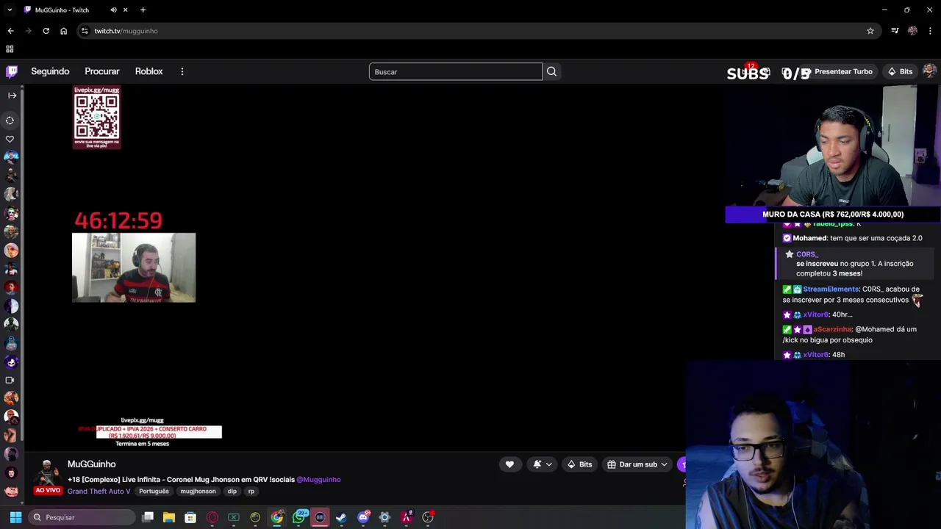
Task: Open the tab search dropdown arrow
Action: (9, 10)
